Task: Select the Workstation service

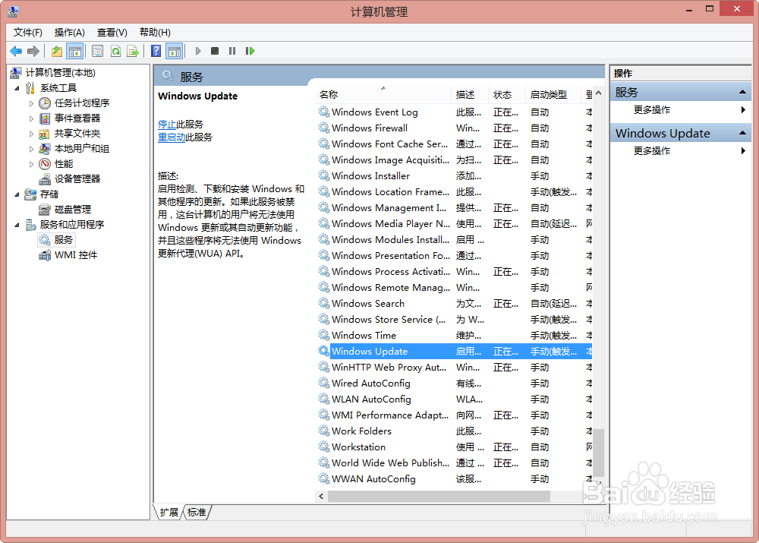Action: (455, 447)
